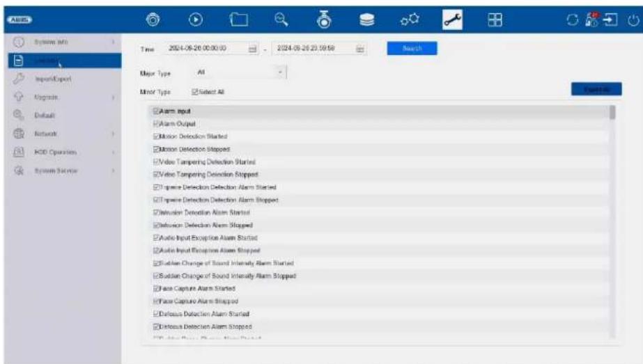Uncheck the Alarm Output checkbox

(x=156, y=123)
